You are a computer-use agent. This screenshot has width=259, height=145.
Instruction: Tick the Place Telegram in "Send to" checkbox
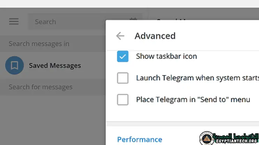[x=123, y=100]
